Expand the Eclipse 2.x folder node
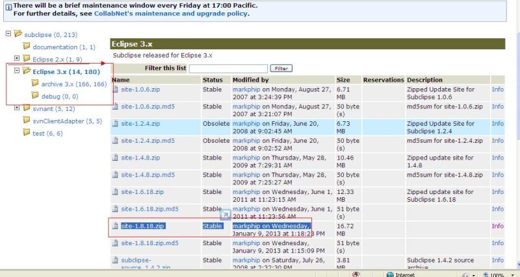The height and width of the screenshot is (277, 520). click(17, 58)
